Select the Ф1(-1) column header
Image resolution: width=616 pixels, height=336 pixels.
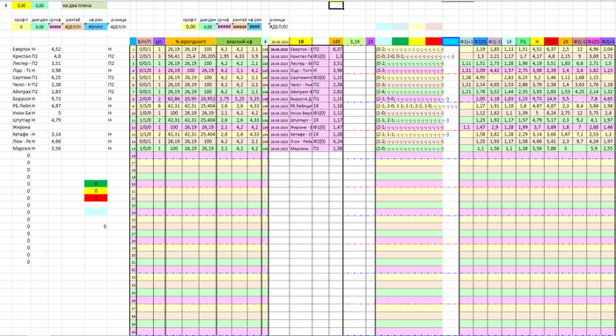tap(495, 41)
